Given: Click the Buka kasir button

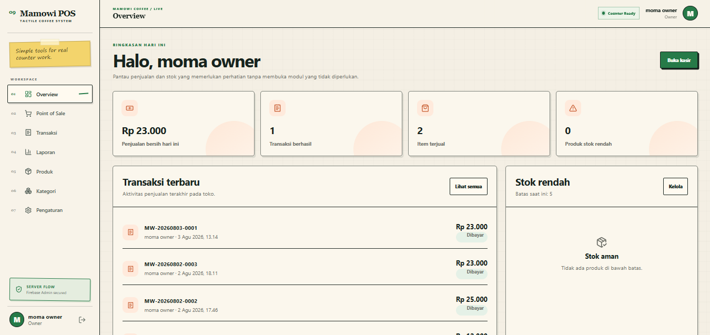Looking at the screenshot, I should (x=679, y=60).
